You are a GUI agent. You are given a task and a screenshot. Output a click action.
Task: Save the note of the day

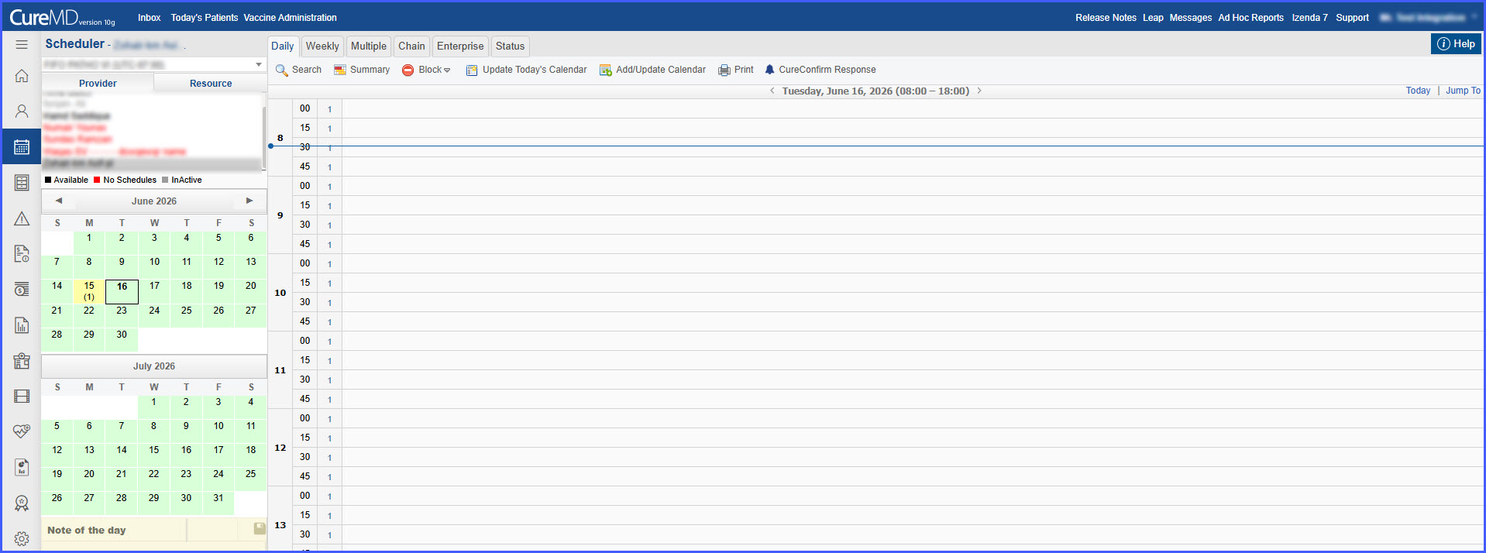[260, 528]
